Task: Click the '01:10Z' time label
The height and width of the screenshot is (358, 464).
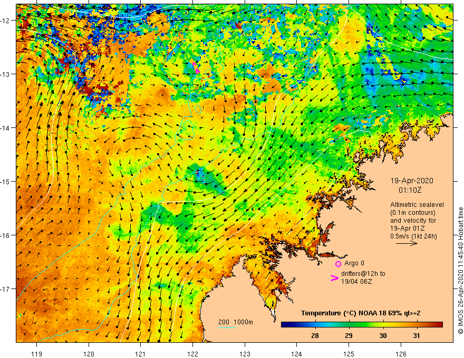Action: 410,190
